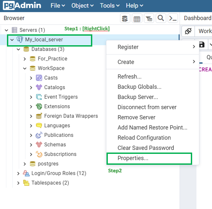Screen dimensions: 212x209
Task: Collapse the WorkSpace database node
Action: click(x=25, y=68)
